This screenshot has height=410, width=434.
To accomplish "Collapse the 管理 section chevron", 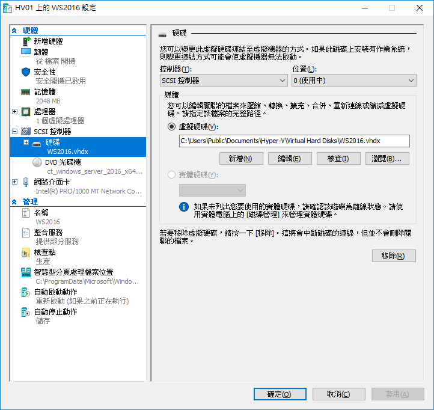I will tap(14, 202).
